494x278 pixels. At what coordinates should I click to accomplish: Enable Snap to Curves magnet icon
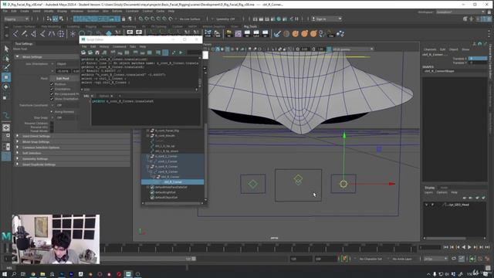click(147, 19)
